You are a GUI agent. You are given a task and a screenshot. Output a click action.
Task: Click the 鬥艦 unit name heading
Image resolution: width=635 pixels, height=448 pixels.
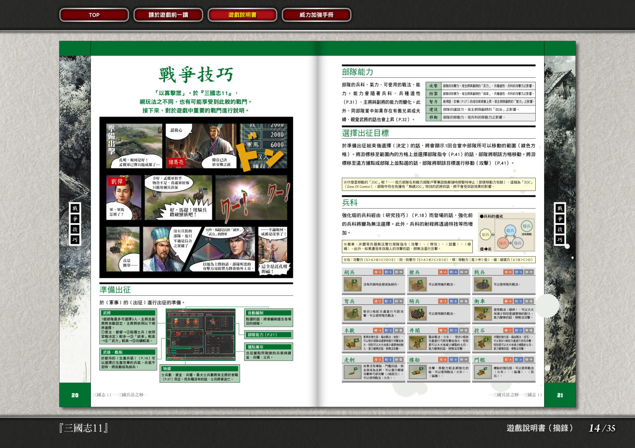pyautogui.click(x=479, y=360)
